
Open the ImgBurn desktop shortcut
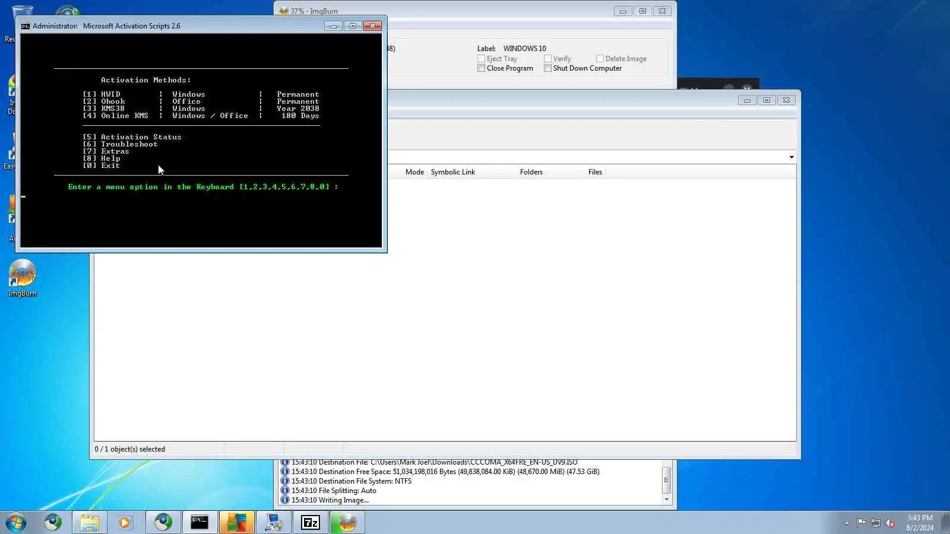23,278
